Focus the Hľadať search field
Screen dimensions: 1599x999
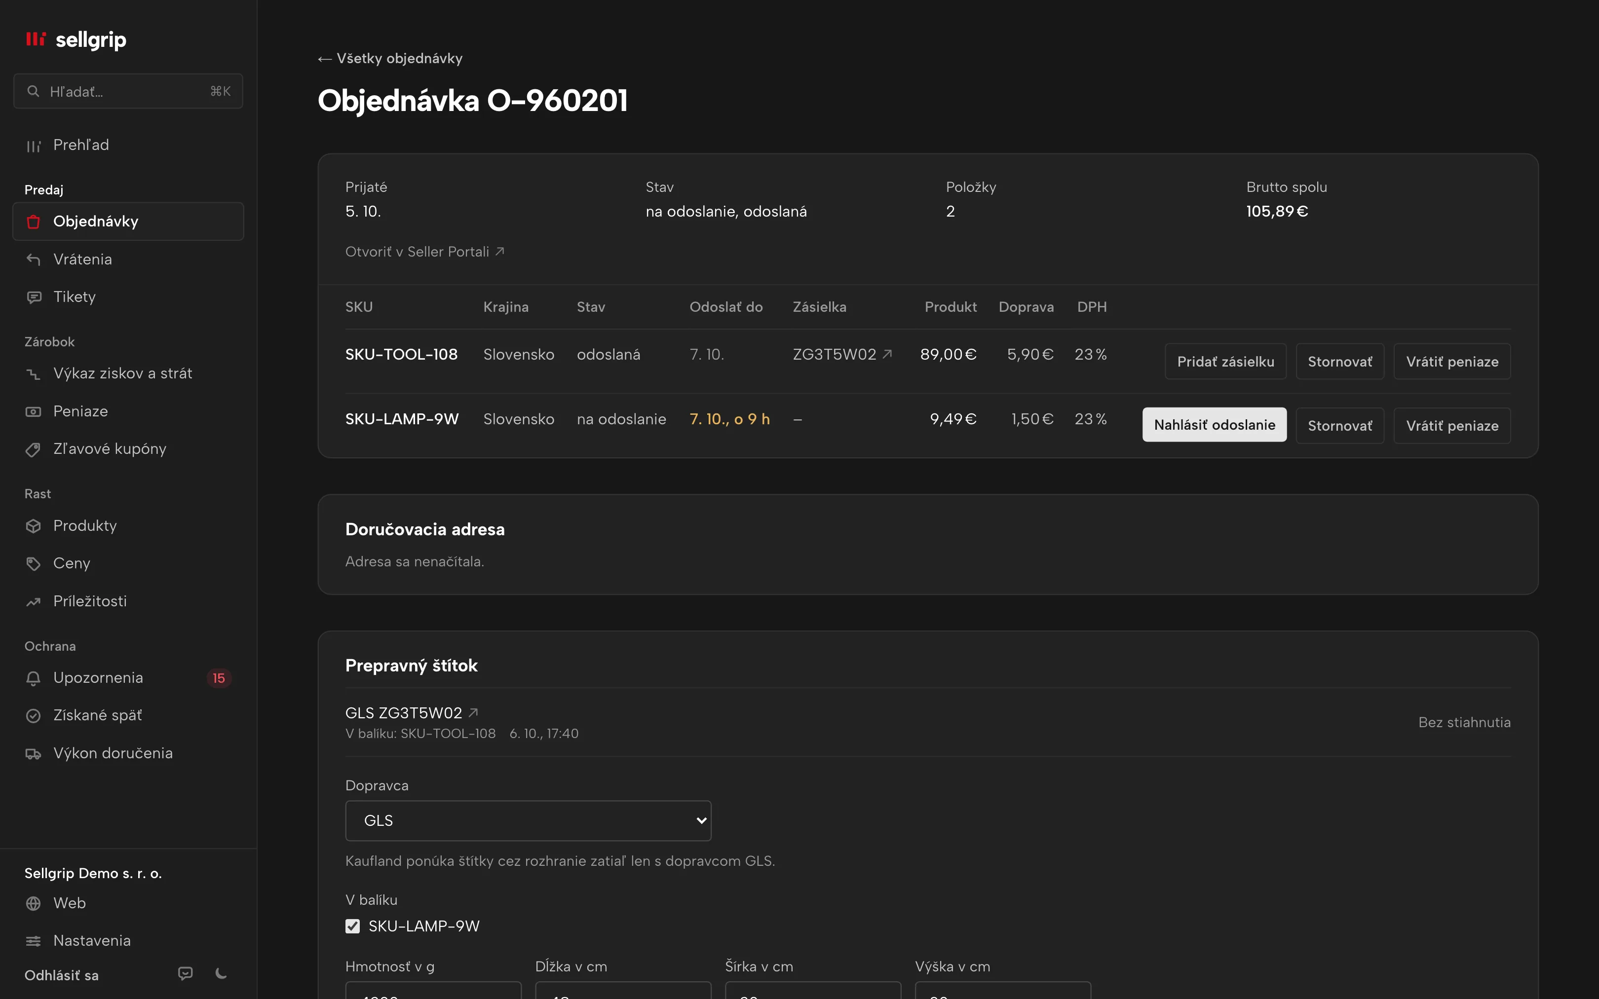pos(128,91)
